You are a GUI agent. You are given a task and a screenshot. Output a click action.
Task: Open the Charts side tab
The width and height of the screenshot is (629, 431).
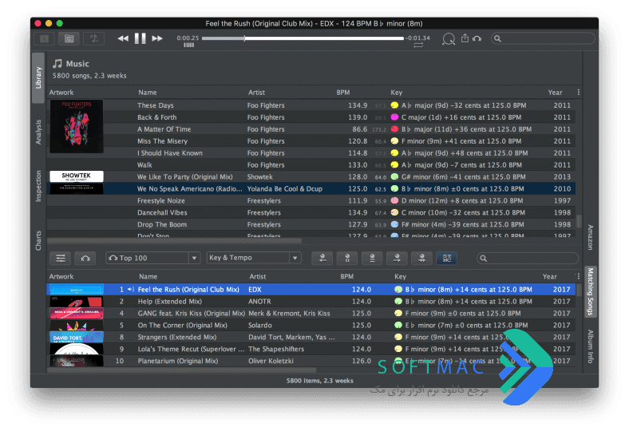pyautogui.click(x=38, y=240)
